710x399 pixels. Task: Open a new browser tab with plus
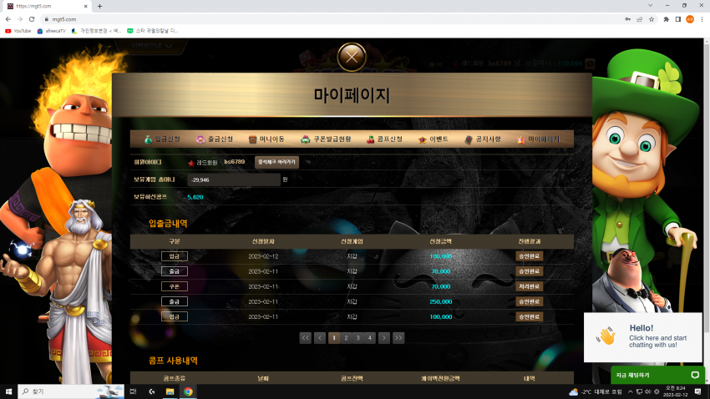coord(99,7)
